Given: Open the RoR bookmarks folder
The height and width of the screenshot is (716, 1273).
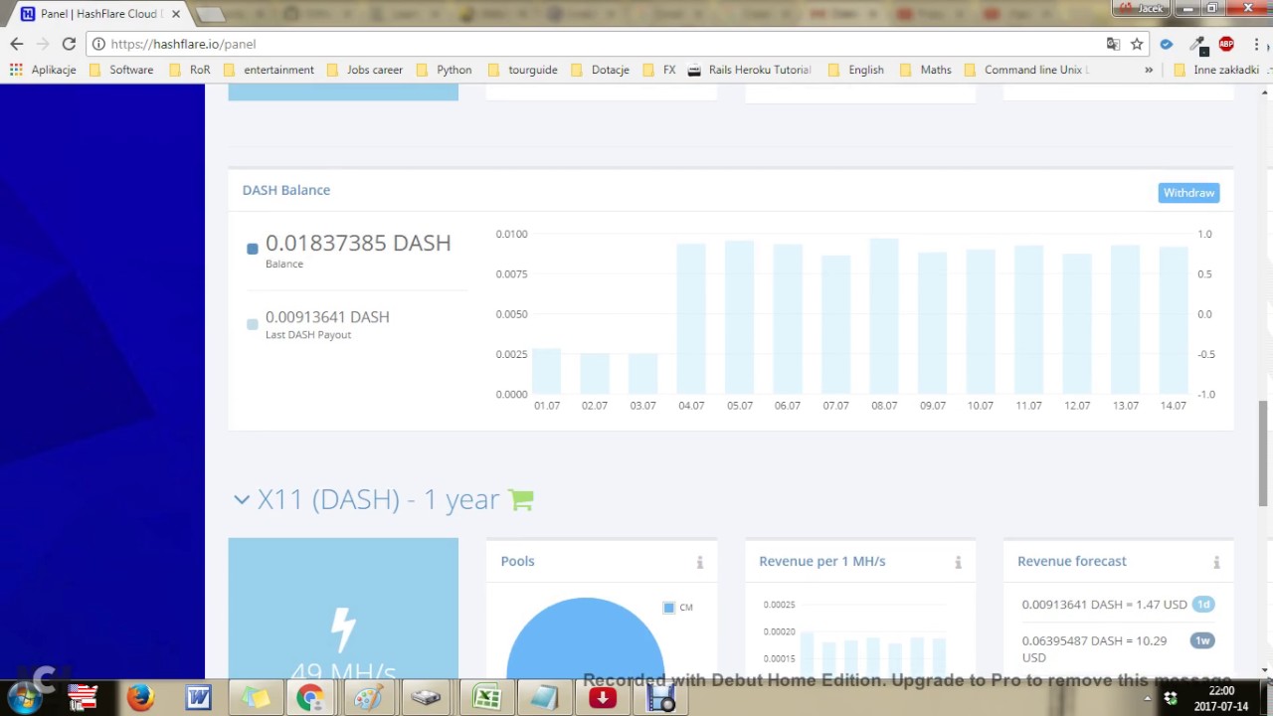Looking at the screenshot, I should point(190,70).
